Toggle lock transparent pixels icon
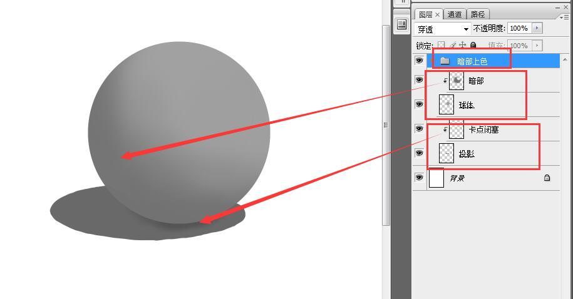573x299 pixels. (441, 45)
